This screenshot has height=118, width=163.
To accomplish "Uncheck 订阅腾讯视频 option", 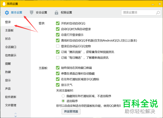I will [x=58, y=52].
